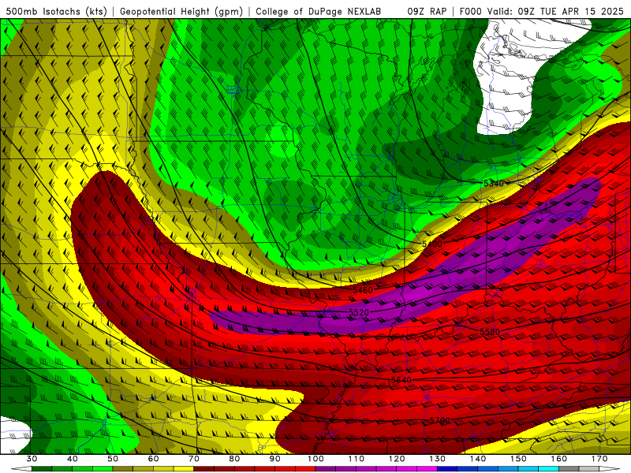This screenshot has width=631, height=473.
Task: Click the 110 tick on color scale
Action: click(357, 459)
